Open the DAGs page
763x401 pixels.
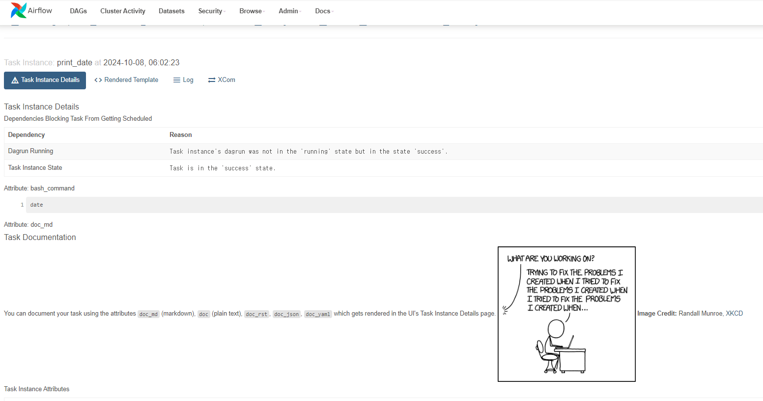click(x=78, y=11)
